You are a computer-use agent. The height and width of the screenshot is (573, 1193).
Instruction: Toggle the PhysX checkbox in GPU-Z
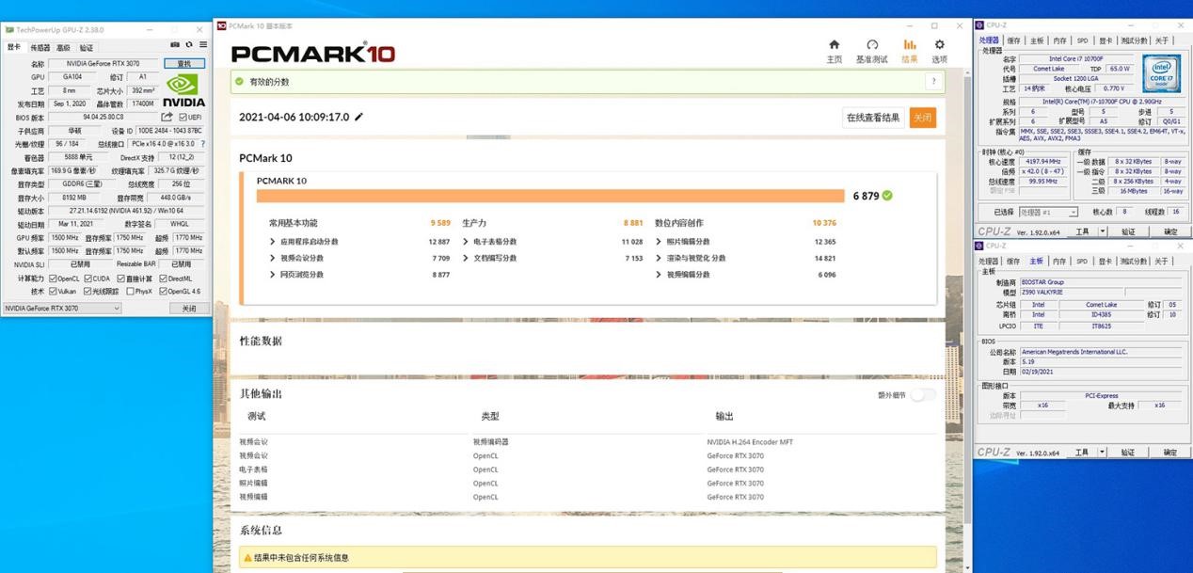pos(130,292)
